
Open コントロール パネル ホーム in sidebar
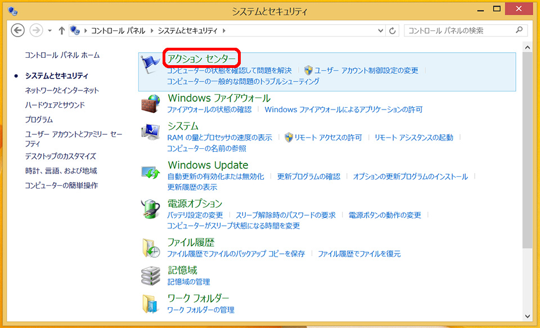click(62, 55)
